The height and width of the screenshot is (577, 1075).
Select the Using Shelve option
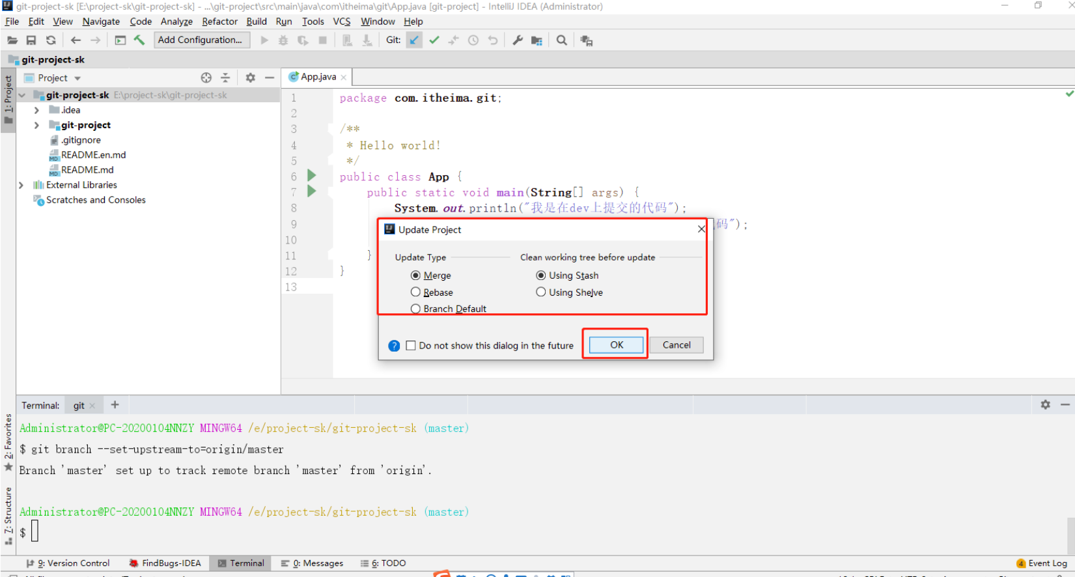coord(541,292)
